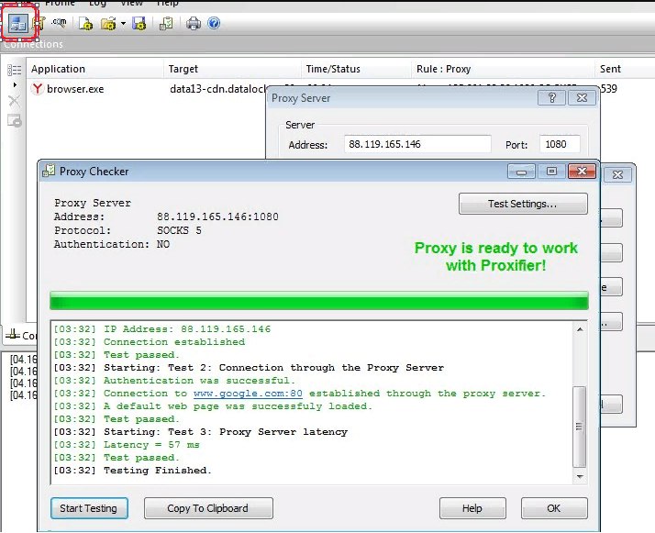Image resolution: width=655 pixels, height=533 pixels.
Task: Click the log scrollbar's up arrow
Action: [x=580, y=329]
